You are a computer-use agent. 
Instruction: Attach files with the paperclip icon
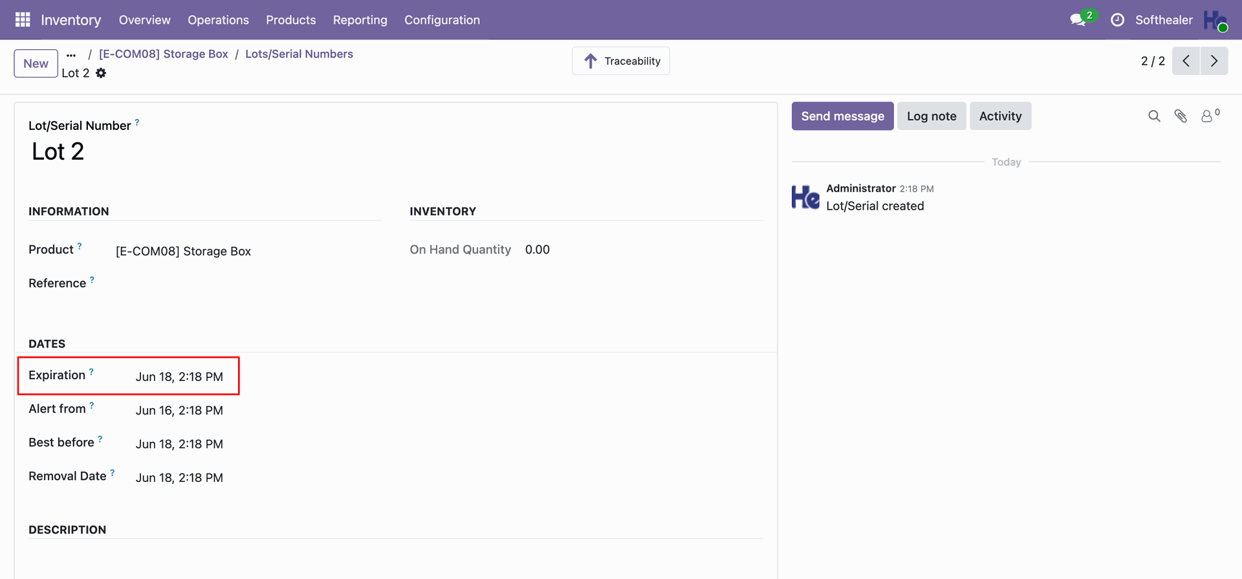click(1181, 116)
